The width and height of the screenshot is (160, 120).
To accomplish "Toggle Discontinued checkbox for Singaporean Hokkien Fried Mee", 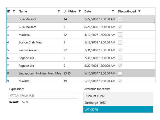I will click(120, 73).
